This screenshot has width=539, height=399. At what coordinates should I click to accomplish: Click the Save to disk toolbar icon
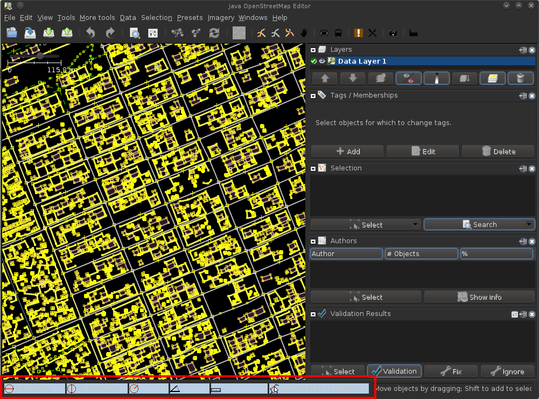(30, 33)
